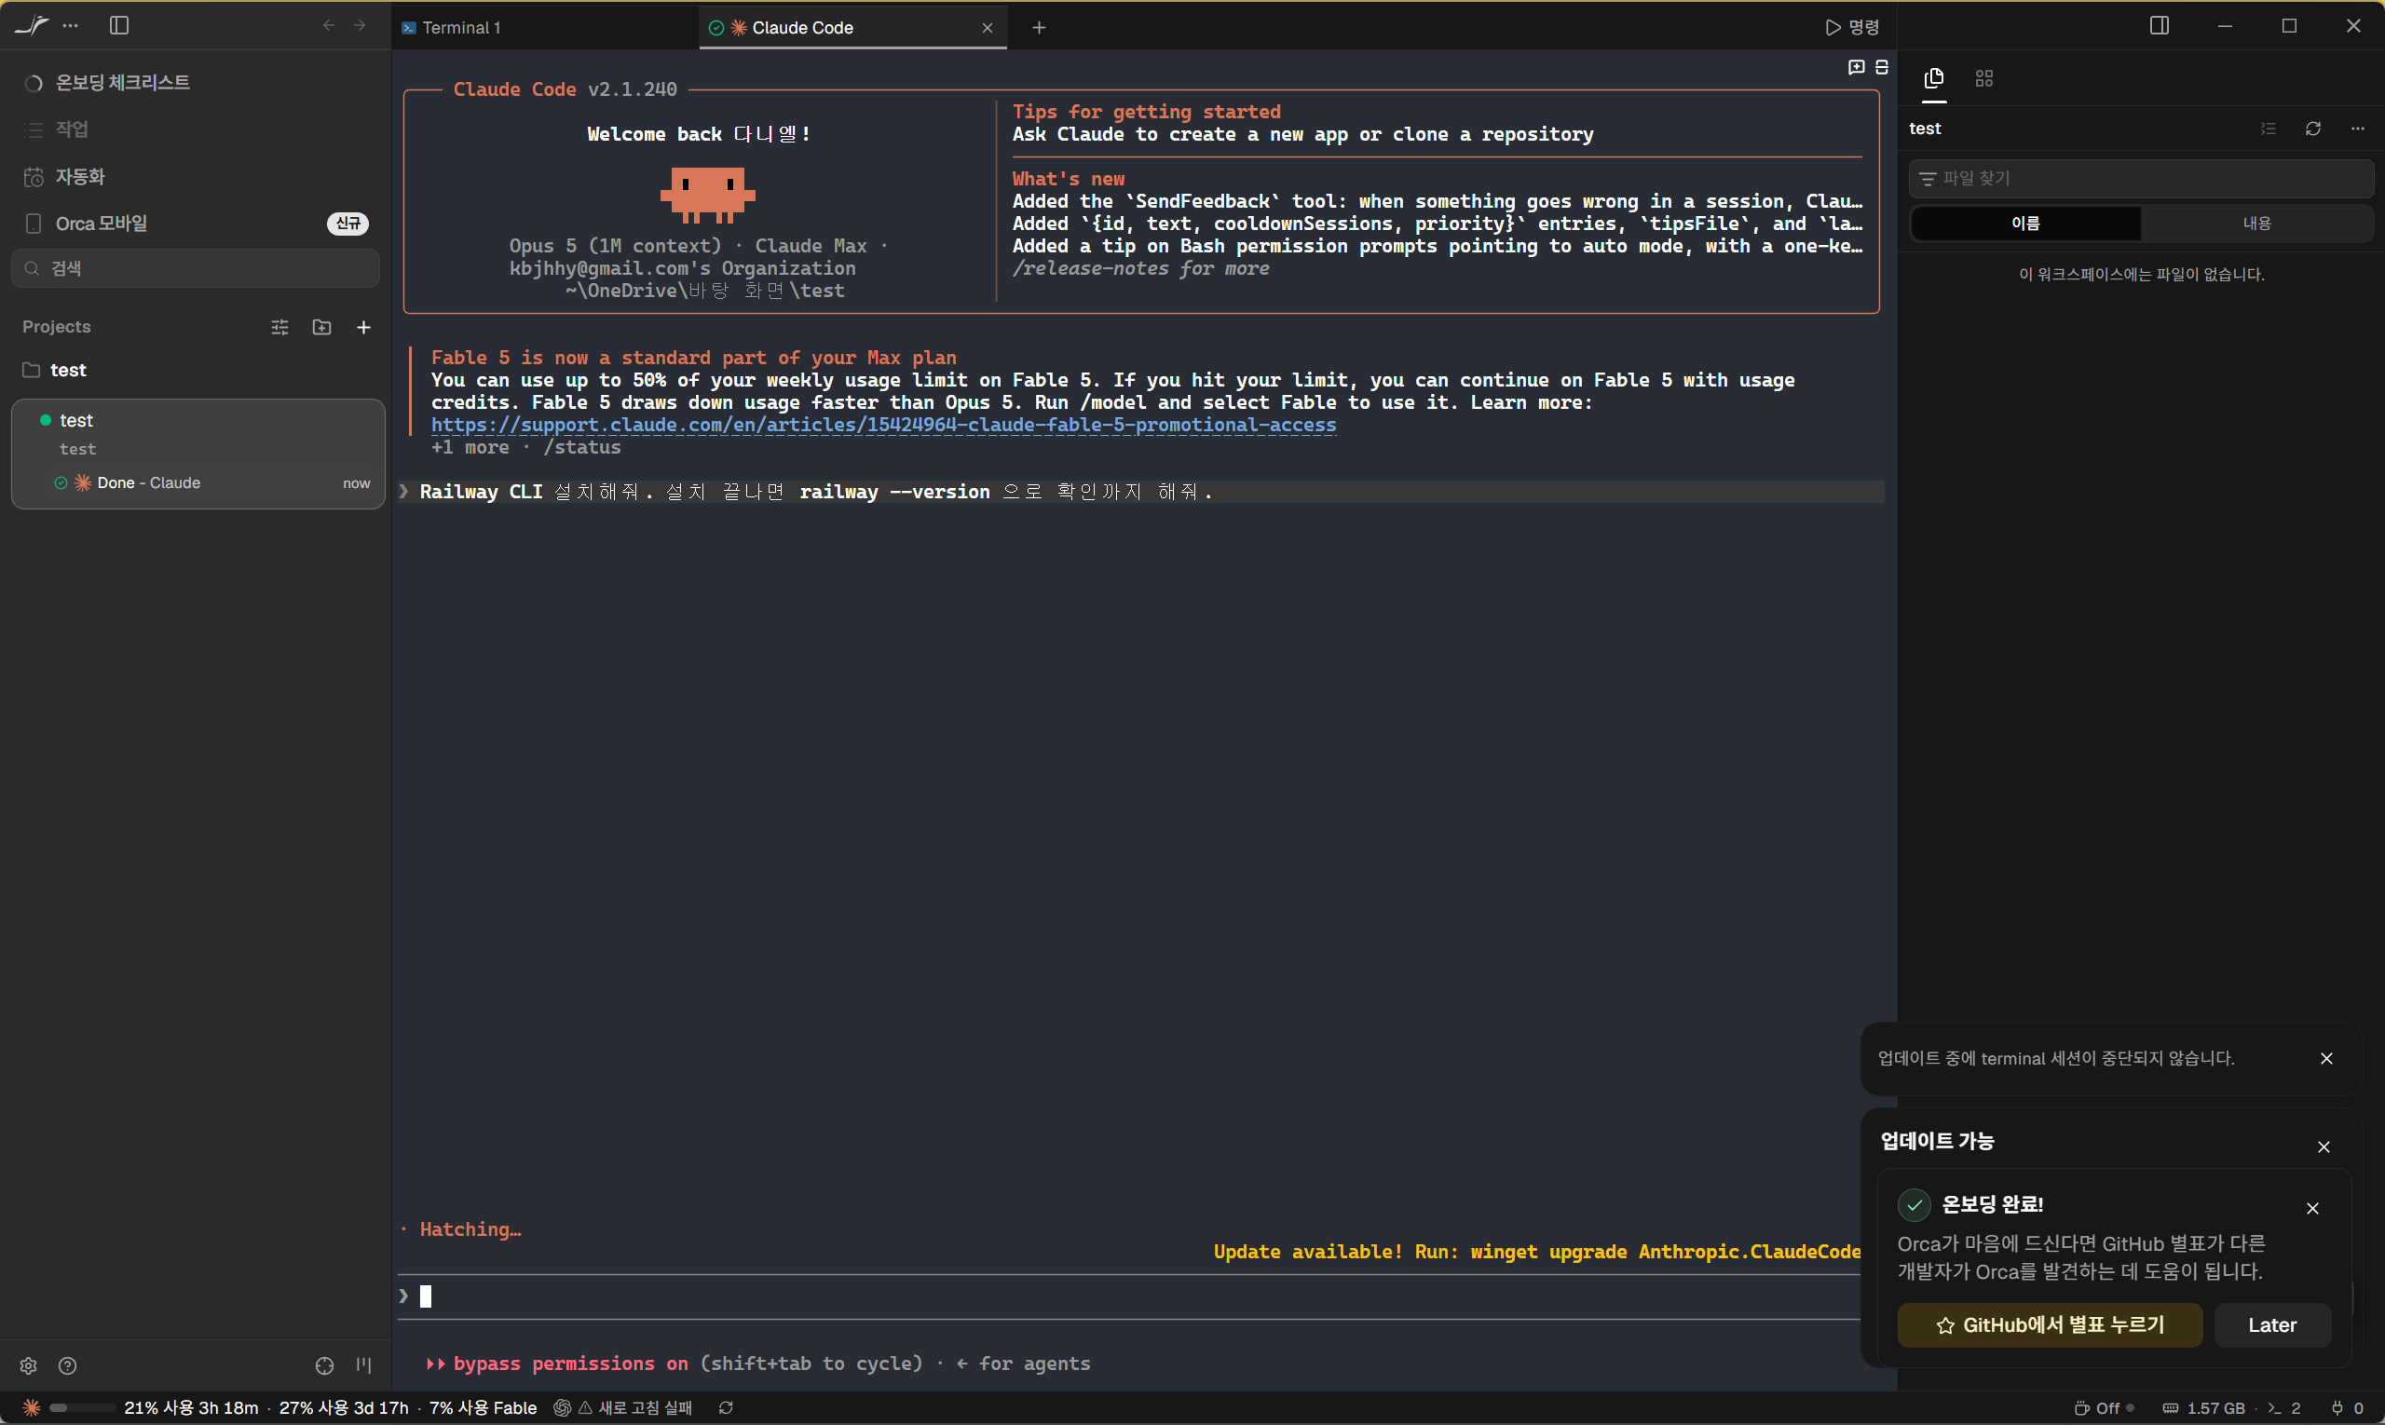2385x1425 pixels.
Task: Click the green check icon beside 온보딩 완료!
Action: pyautogui.click(x=1915, y=1204)
